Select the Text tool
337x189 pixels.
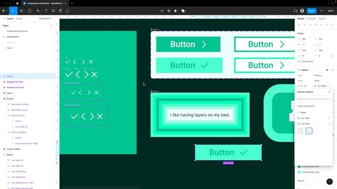click(x=46, y=10)
